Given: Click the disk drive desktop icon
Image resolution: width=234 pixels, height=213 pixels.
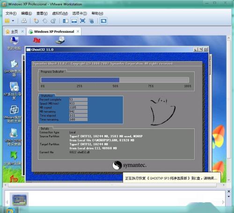Looking at the screenshot, I should point(60,40).
